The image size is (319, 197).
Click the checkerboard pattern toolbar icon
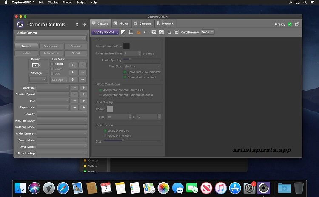(161, 32)
